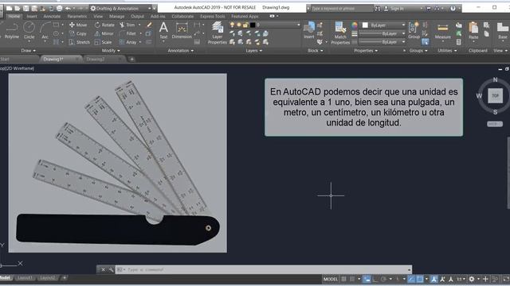Click Match Properties tool
This screenshot has height=286, width=510.
coord(340,33)
